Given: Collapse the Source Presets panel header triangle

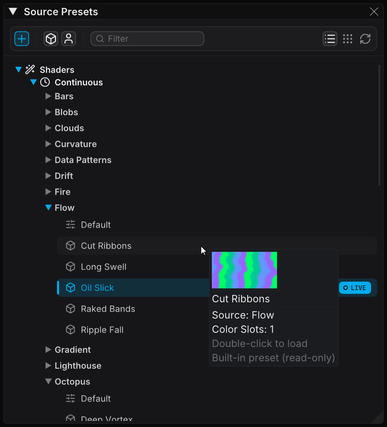Looking at the screenshot, I should (x=13, y=12).
